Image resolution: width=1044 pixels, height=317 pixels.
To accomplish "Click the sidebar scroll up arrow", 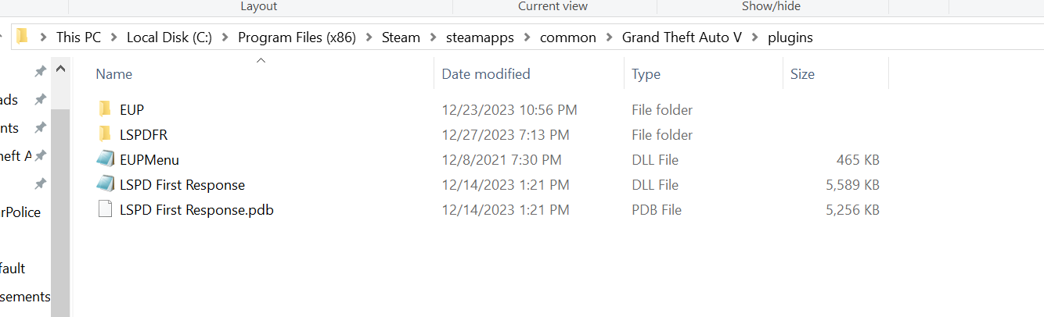I will pyautogui.click(x=60, y=69).
